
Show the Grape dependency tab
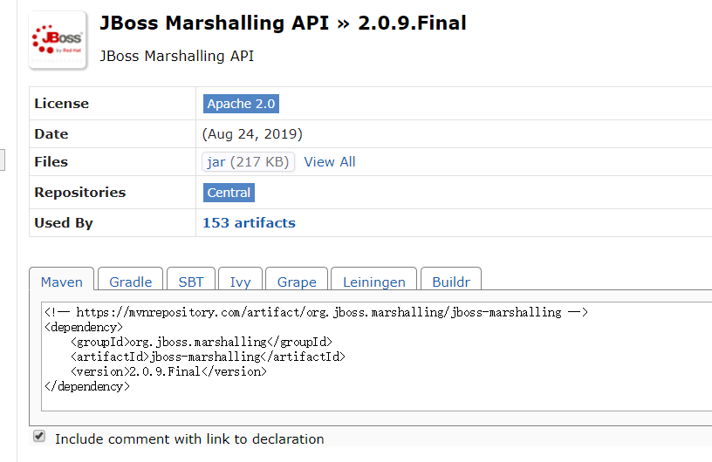coord(297,282)
